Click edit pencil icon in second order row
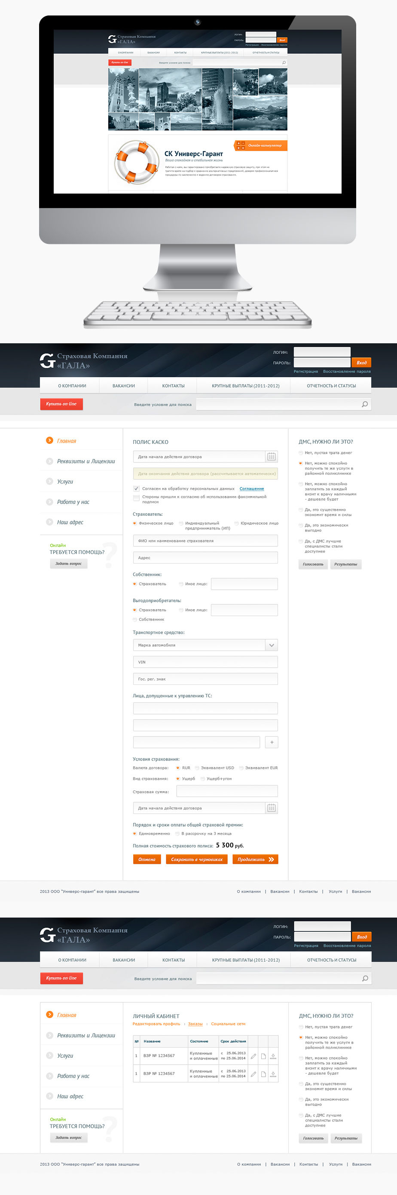This screenshot has height=1195, width=397. (253, 1074)
